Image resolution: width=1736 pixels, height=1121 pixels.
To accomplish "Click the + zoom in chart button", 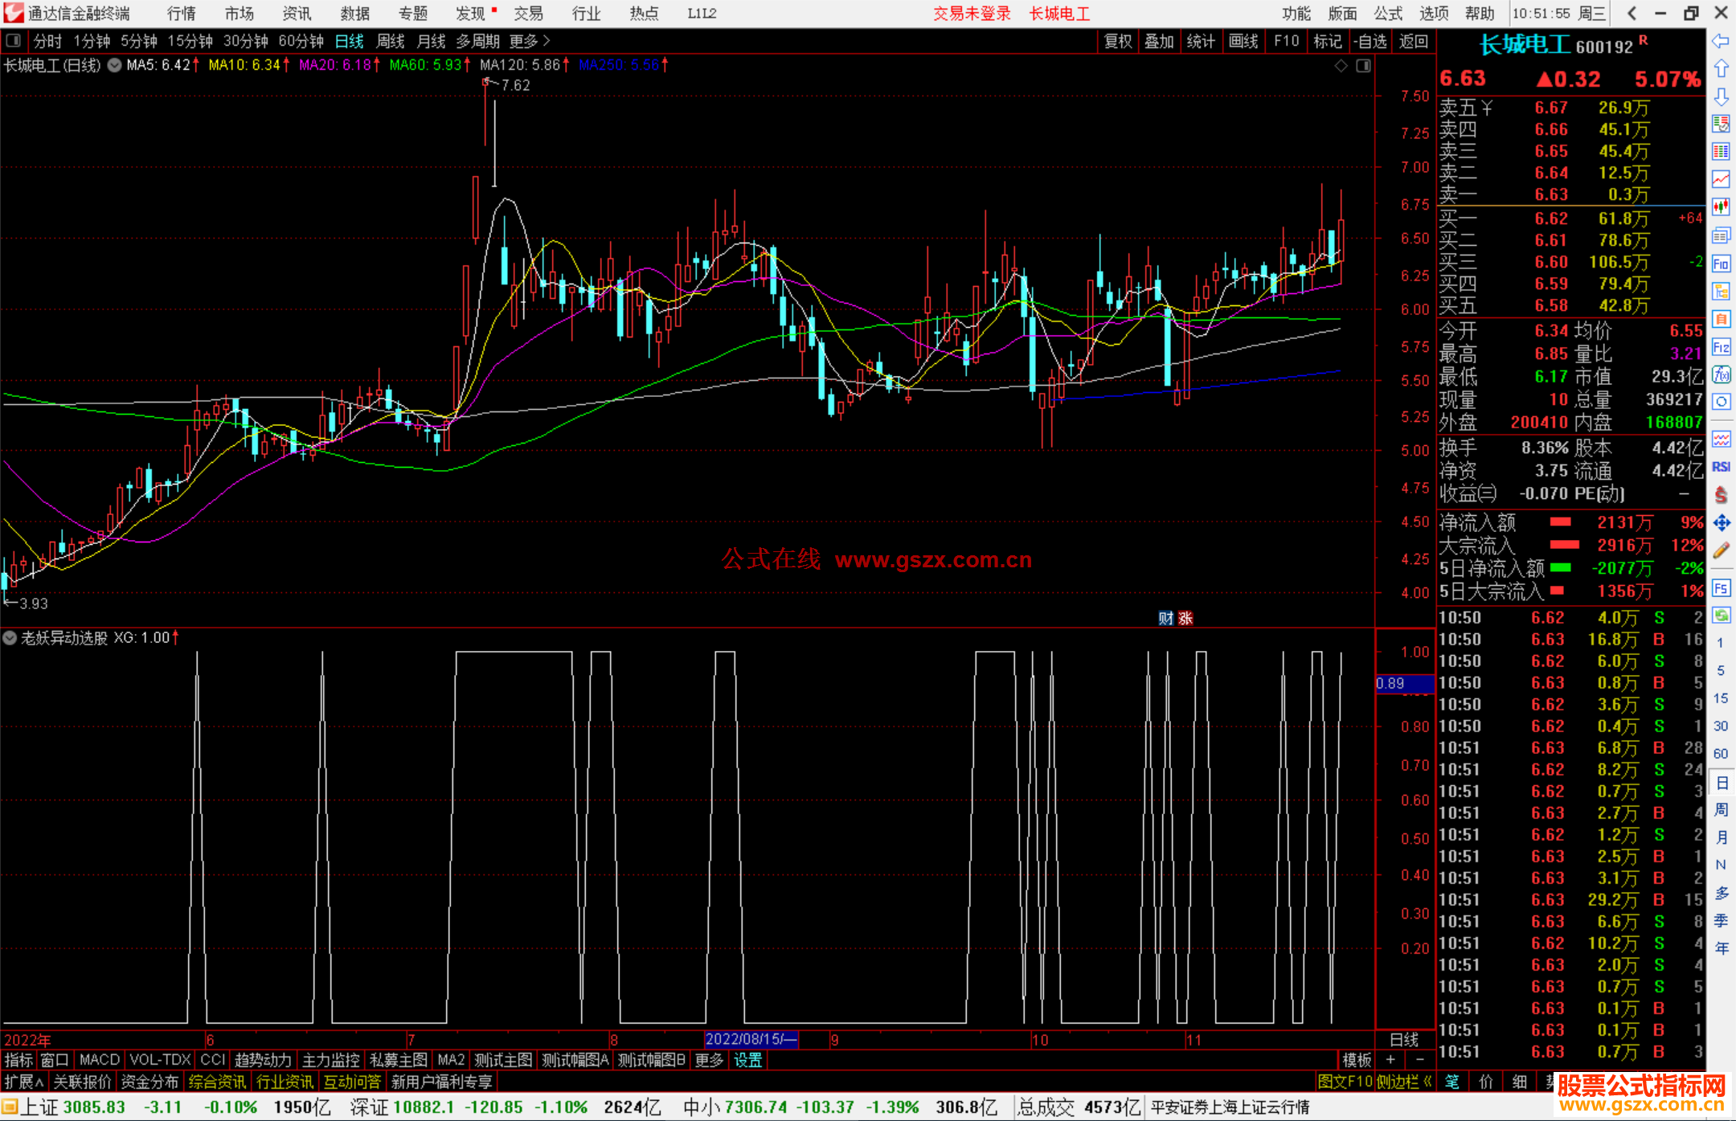I will click(1390, 1060).
